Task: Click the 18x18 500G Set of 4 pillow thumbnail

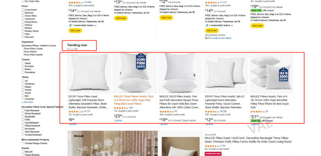Action: [x=271, y=73]
